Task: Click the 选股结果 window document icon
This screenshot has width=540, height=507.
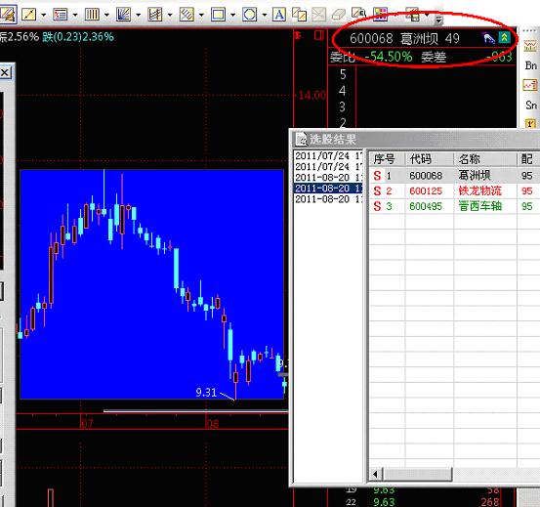Action: [x=302, y=139]
